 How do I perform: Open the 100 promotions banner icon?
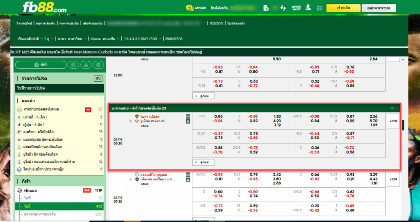click(296, 8)
